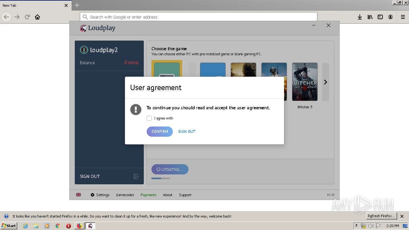The width and height of the screenshot is (409, 230).
Task: Open the About page
Action: pos(167,195)
